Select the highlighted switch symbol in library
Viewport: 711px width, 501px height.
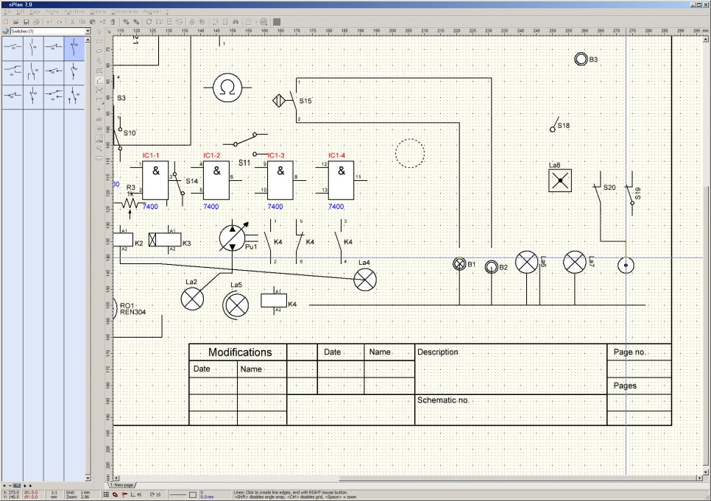(74, 49)
